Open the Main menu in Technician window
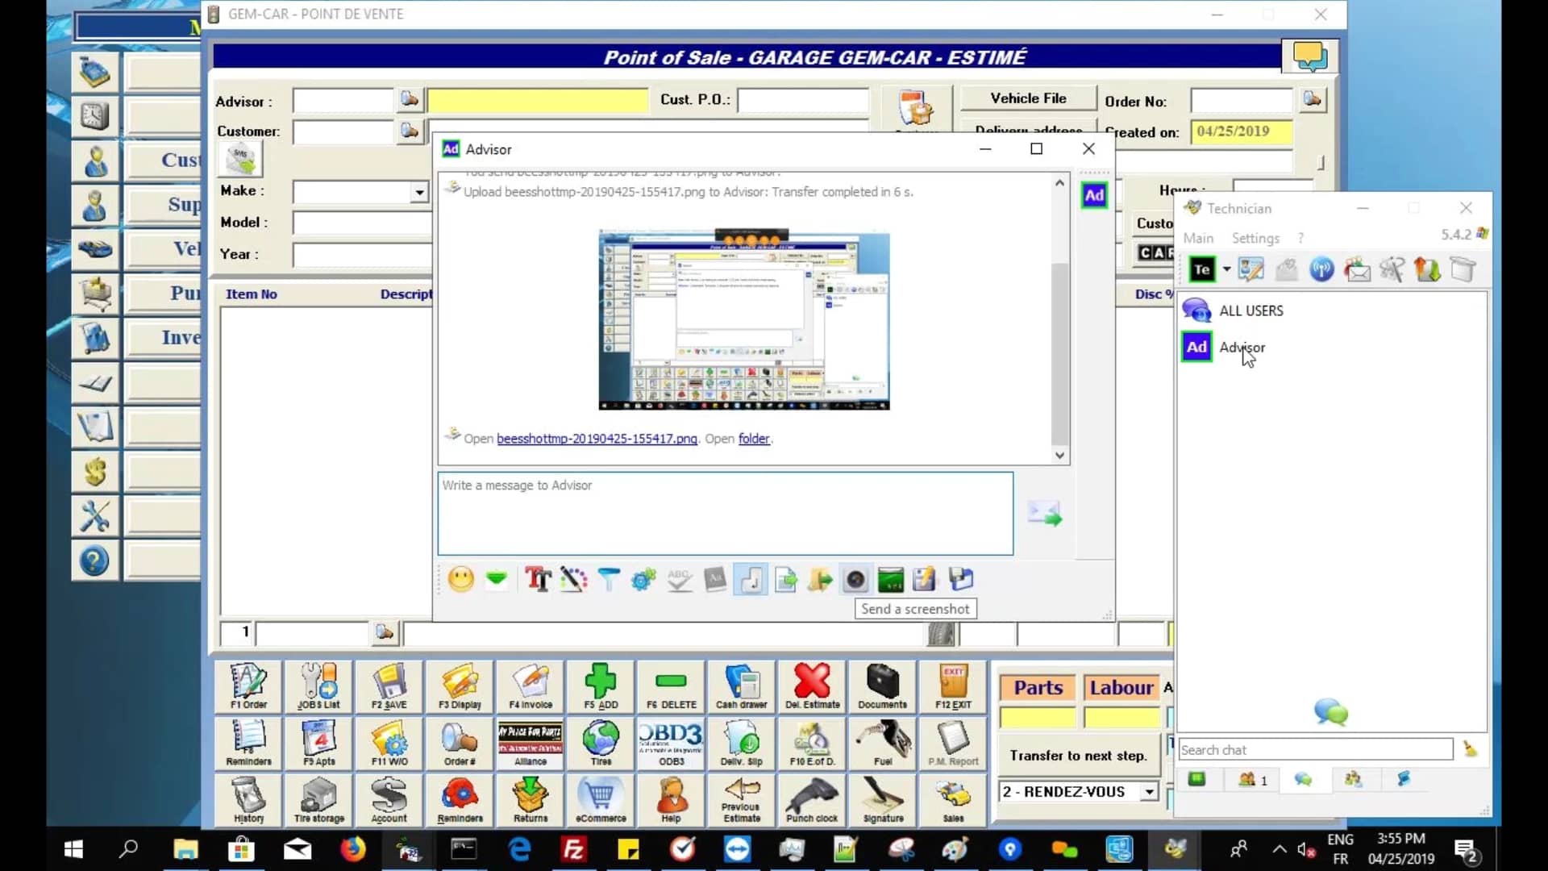The image size is (1548, 871). click(x=1198, y=238)
